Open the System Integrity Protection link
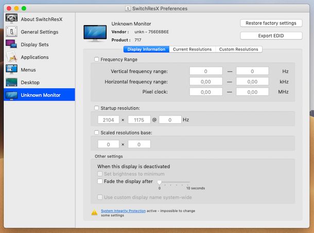 [x=123, y=210]
